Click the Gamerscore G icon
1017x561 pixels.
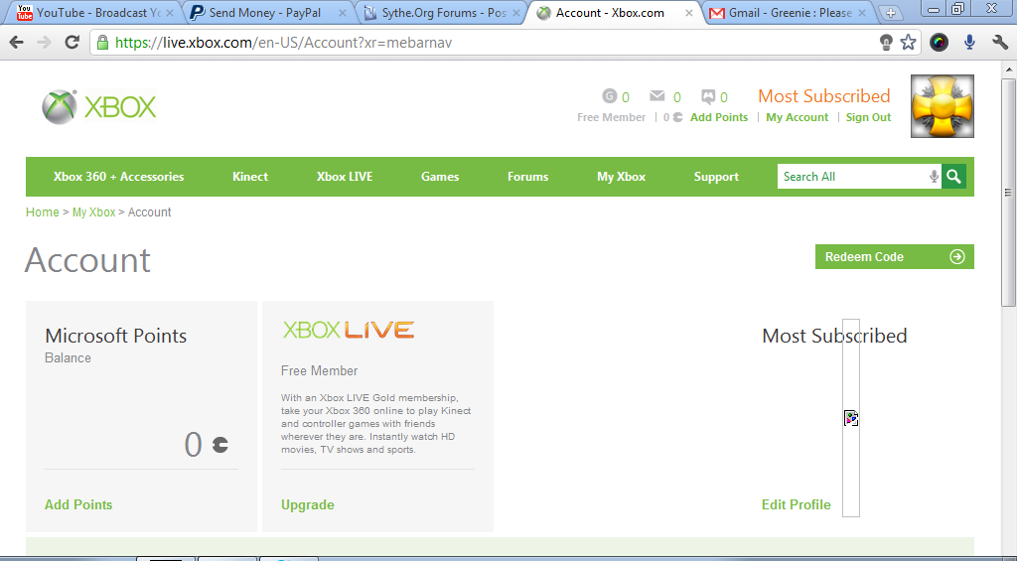(609, 96)
